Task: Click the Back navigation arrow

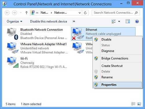Action: (x=7, y=13)
